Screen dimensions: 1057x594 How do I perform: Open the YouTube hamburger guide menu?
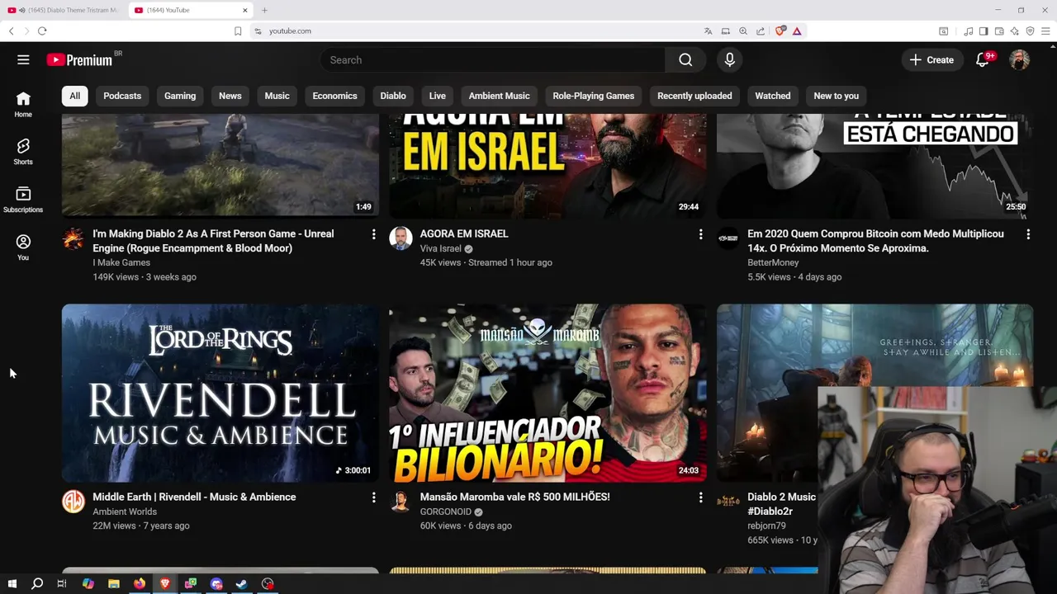click(23, 59)
